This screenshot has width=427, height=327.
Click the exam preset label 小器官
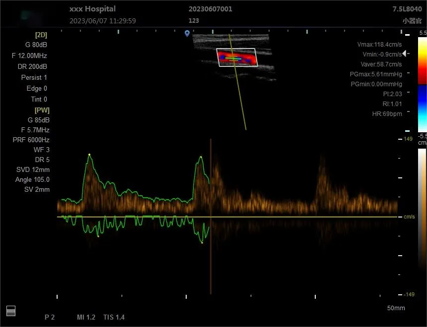pyautogui.click(x=412, y=21)
